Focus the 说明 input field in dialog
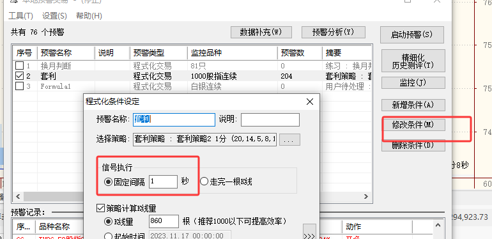The height and width of the screenshot is (239, 492). [270, 119]
